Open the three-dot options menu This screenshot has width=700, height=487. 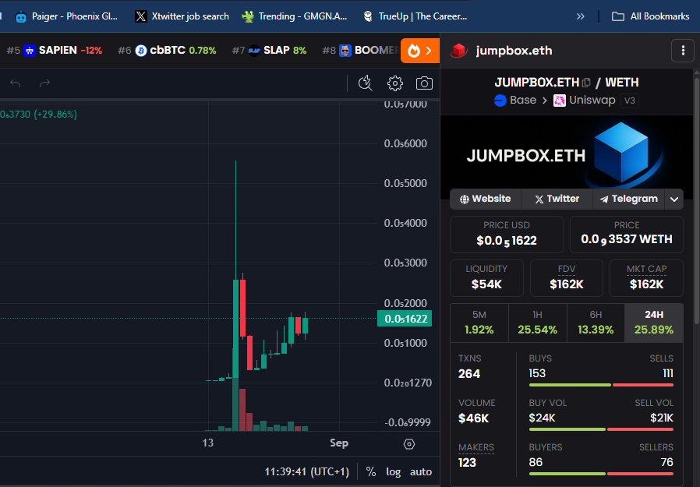click(683, 51)
